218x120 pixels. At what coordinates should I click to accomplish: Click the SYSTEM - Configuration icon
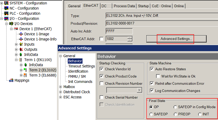point(7,3)
